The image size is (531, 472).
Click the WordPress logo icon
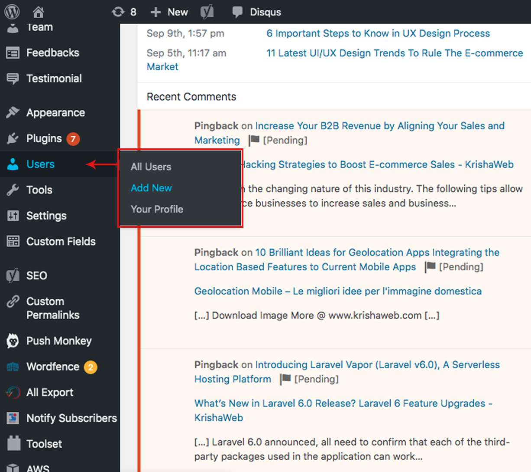click(12, 12)
